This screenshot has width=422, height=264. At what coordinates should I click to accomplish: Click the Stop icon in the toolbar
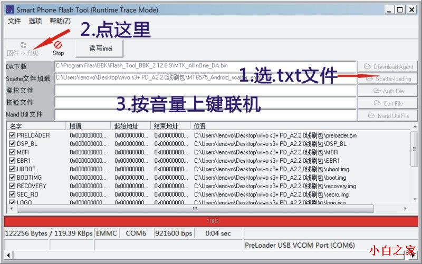pyautogui.click(x=58, y=45)
